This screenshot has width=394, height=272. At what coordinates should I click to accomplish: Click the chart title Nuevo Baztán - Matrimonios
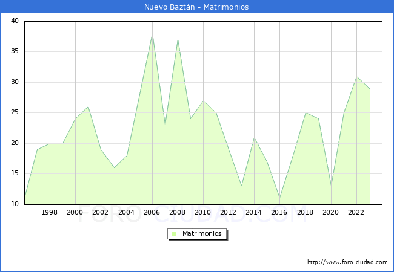[196, 7]
